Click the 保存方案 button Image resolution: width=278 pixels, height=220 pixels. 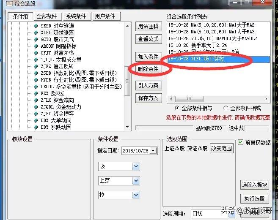point(149,98)
